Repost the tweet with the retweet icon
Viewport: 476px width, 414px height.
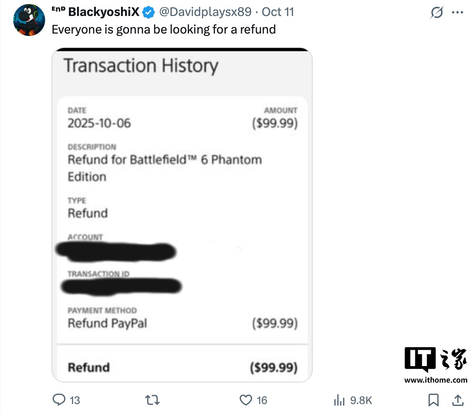(x=152, y=400)
